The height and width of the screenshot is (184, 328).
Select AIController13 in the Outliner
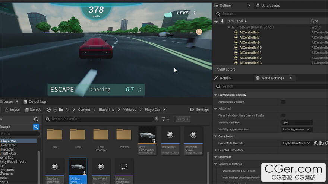(250, 63)
